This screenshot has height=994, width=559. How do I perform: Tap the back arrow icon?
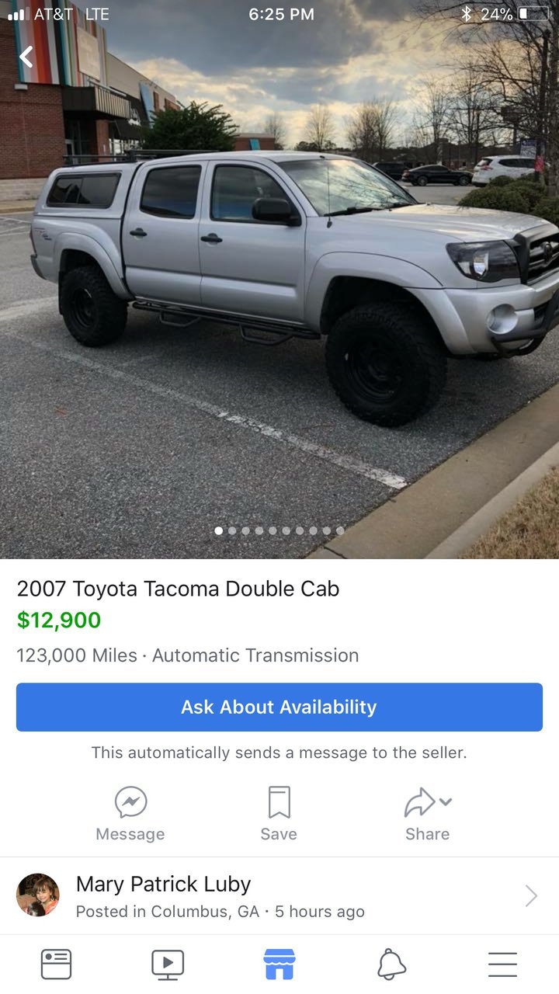(x=26, y=57)
